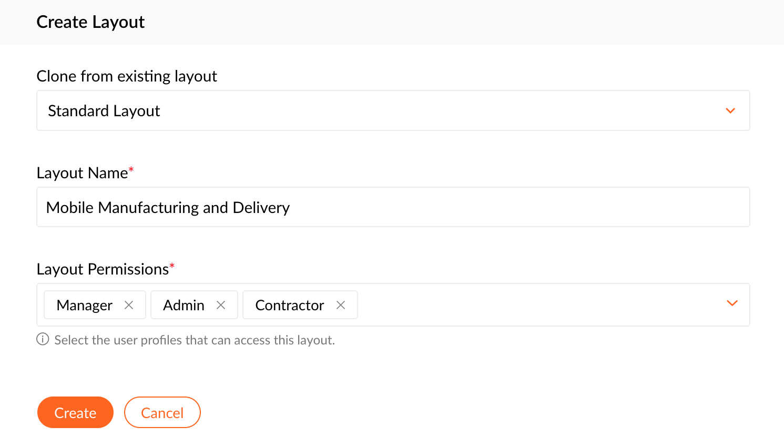784x447 pixels.
Task: Click the Create Layout heading
Action: [90, 22]
